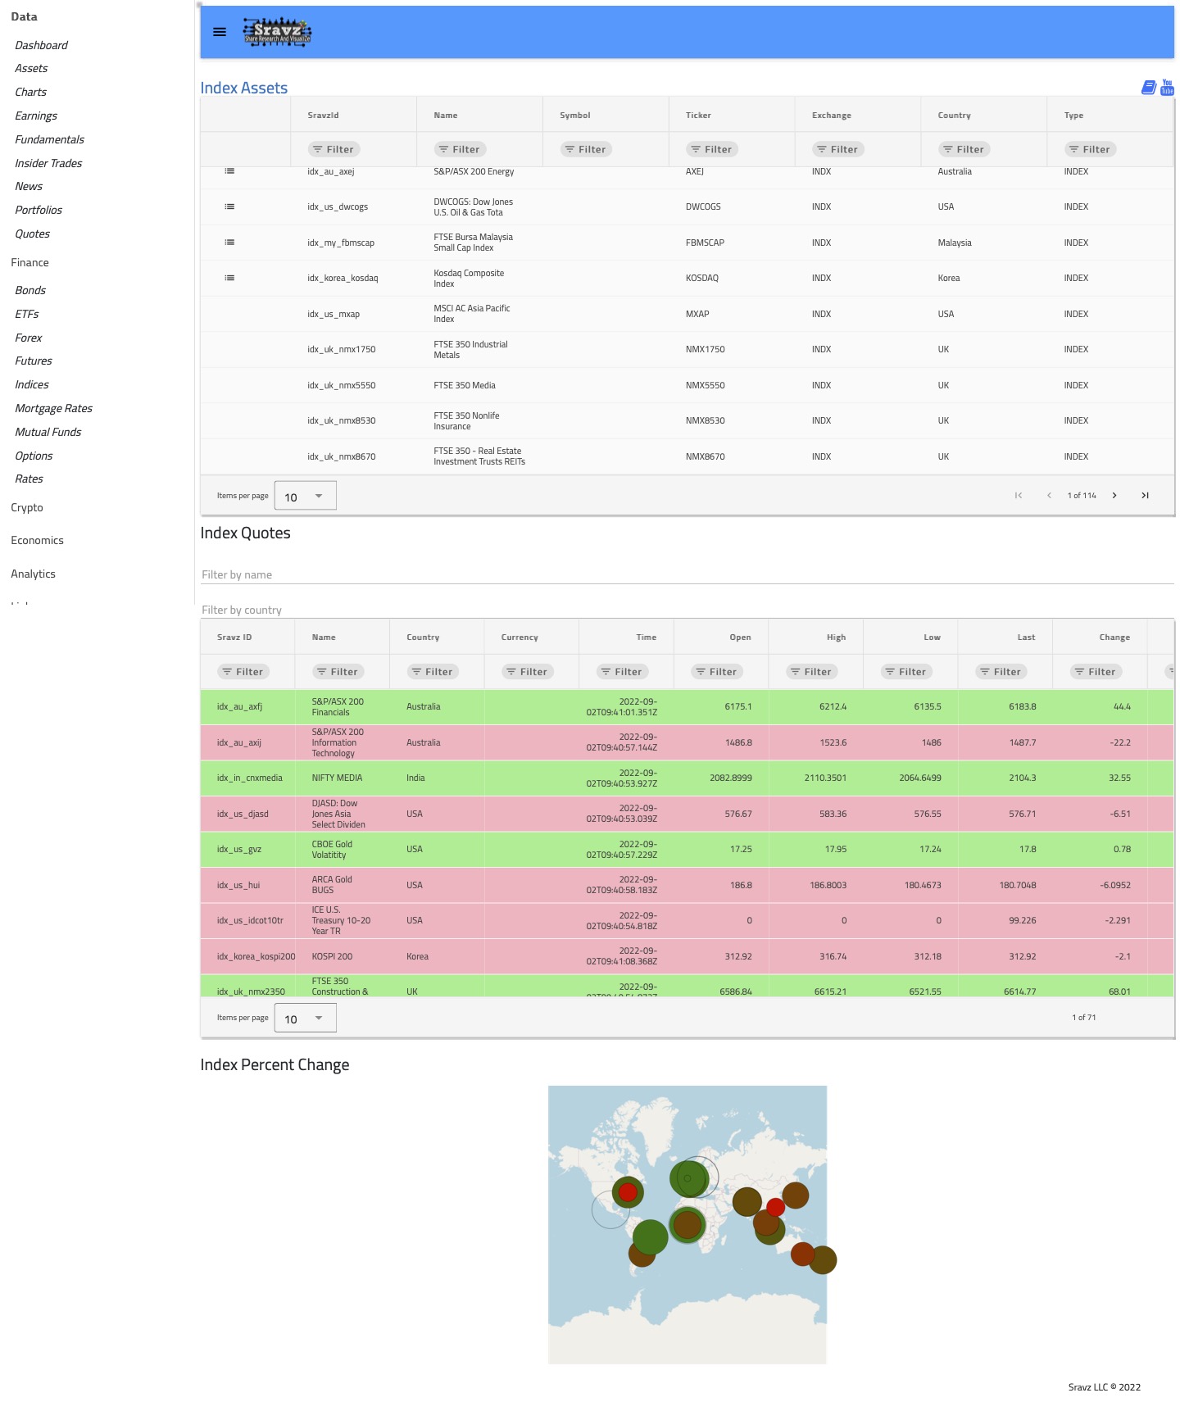
Task: Open row menu for idx_us_dwcogs
Action: (229, 206)
